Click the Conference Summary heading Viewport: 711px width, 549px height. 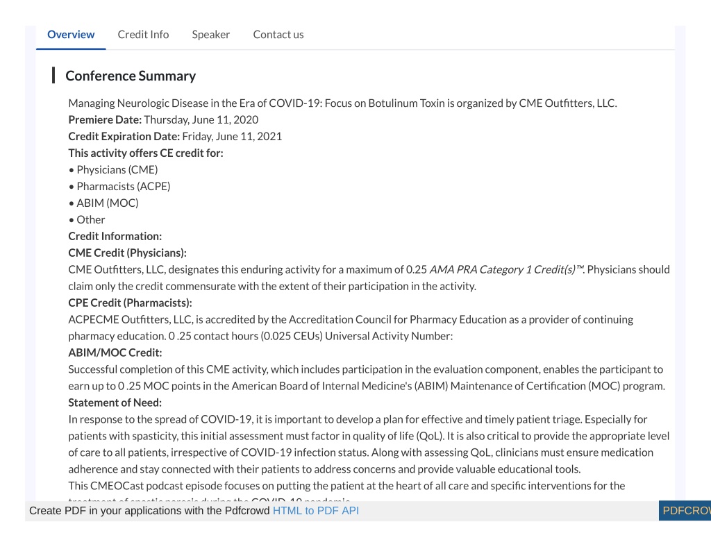tap(131, 76)
